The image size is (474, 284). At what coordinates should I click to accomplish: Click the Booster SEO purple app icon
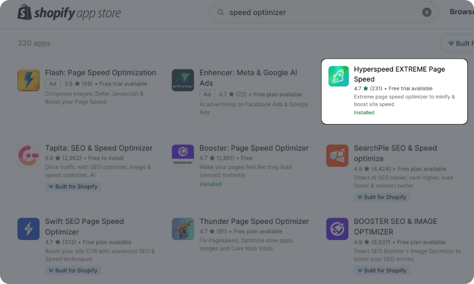click(x=182, y=156)
